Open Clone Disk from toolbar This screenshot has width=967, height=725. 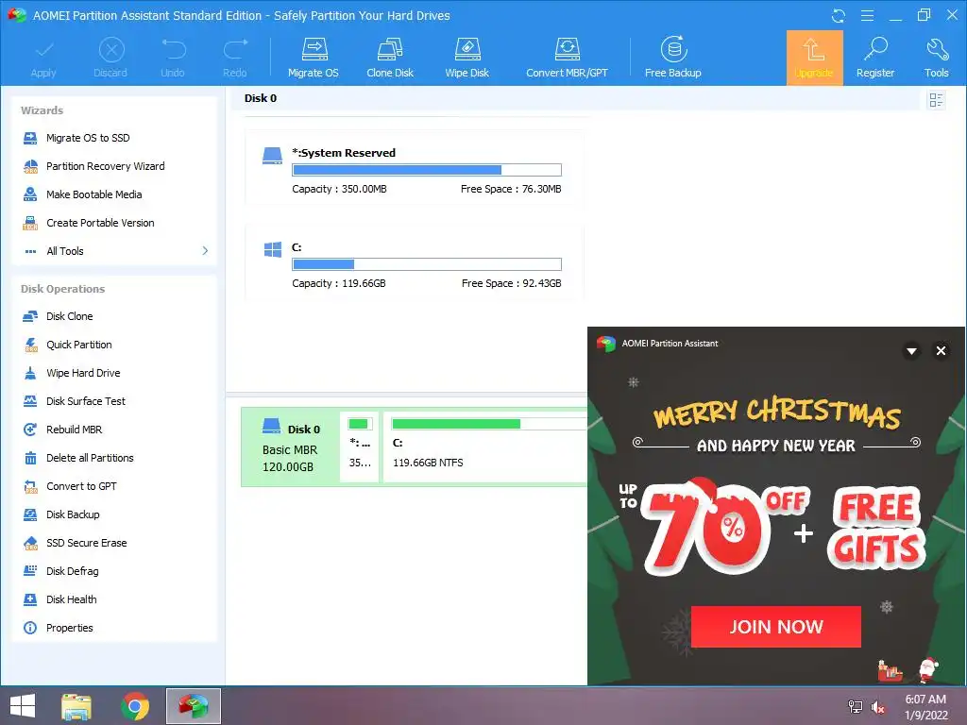coord(390,58)
